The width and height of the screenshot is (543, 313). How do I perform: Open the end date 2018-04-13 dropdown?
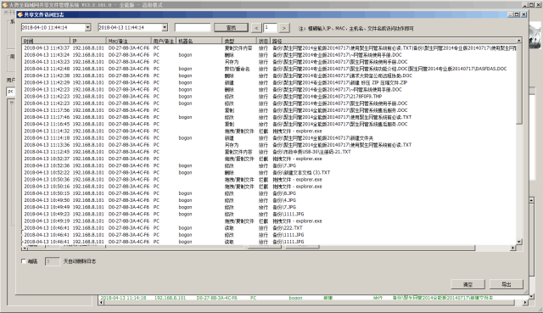coord(165,27)
